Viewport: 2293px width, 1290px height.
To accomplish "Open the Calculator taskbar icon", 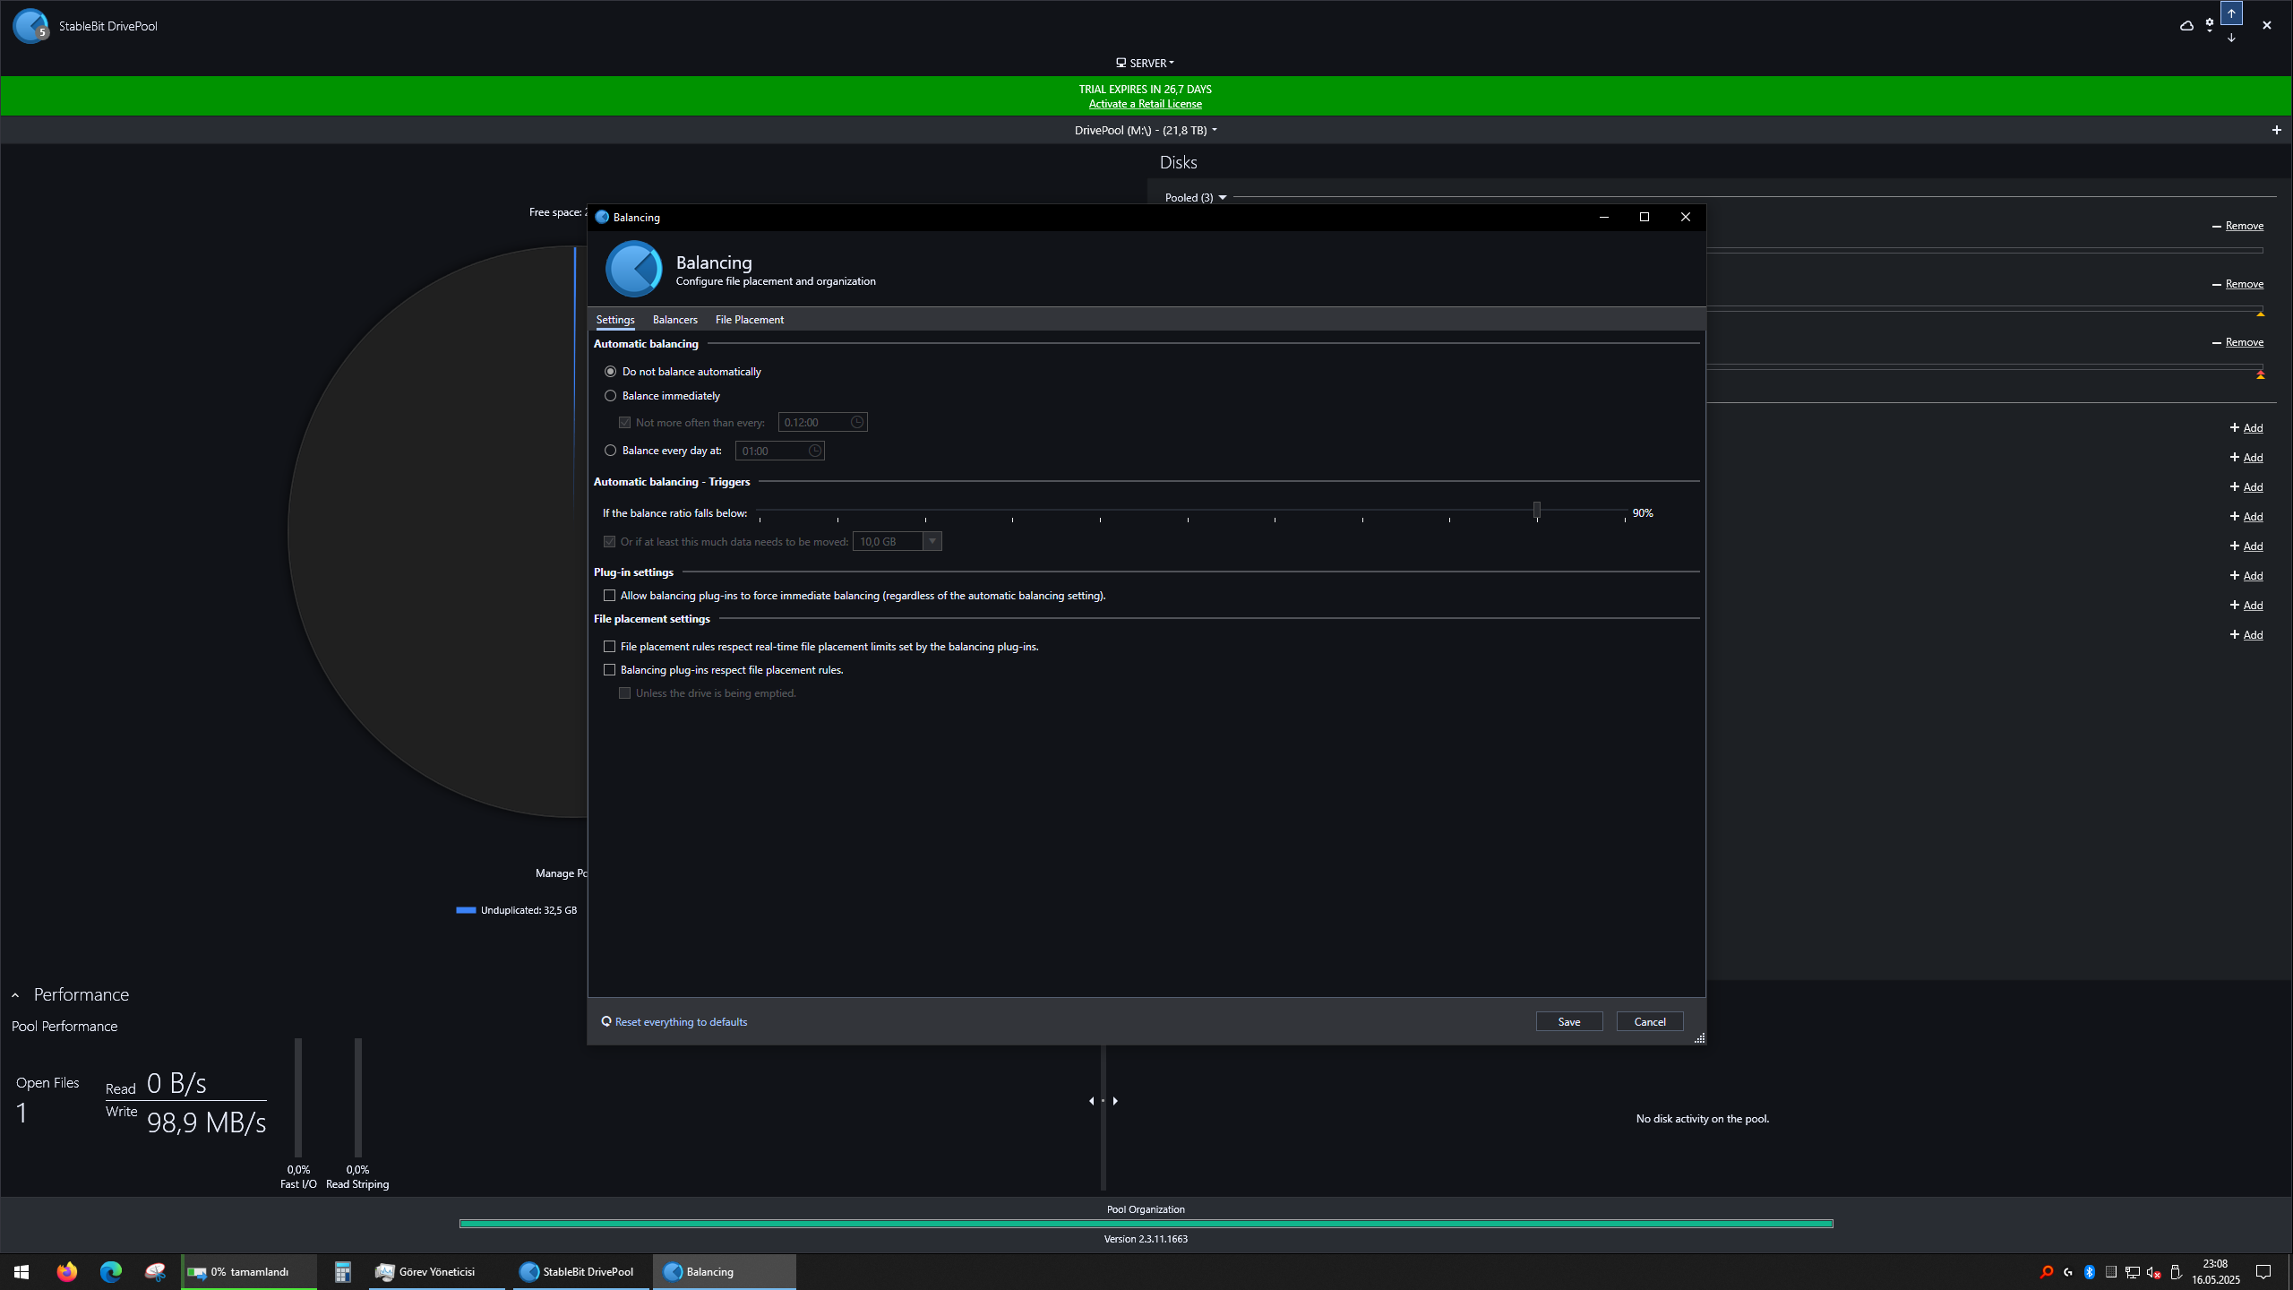I will tap(342, 1272).
